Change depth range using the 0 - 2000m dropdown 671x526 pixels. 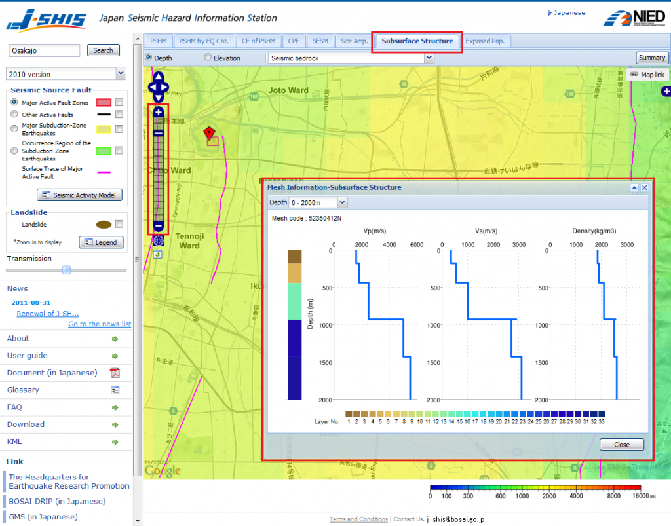tap(318, 202)
